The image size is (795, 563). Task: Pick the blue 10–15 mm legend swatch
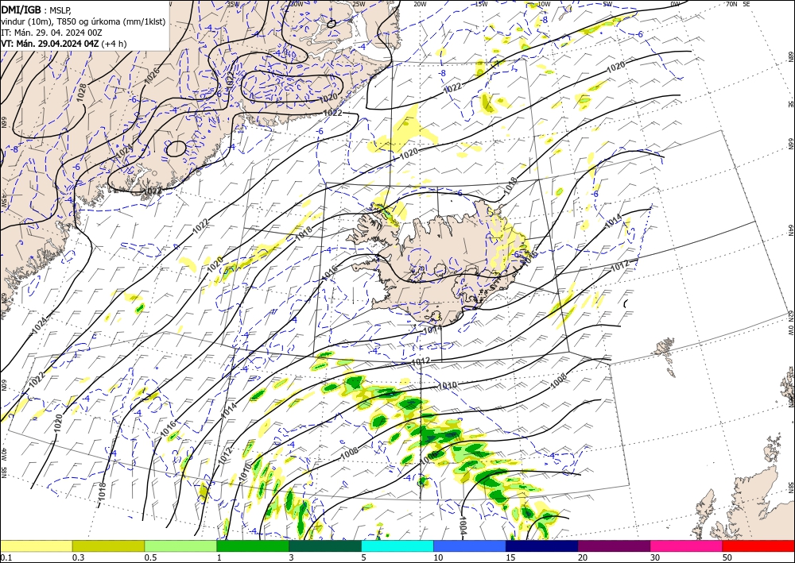[x=470, y=546]
